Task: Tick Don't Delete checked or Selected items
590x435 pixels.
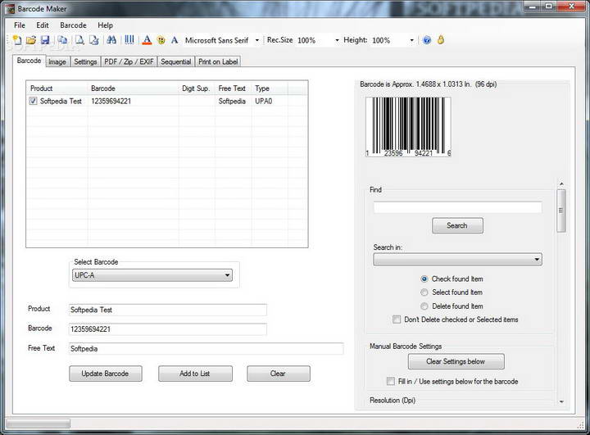Action: click(397, 319)
